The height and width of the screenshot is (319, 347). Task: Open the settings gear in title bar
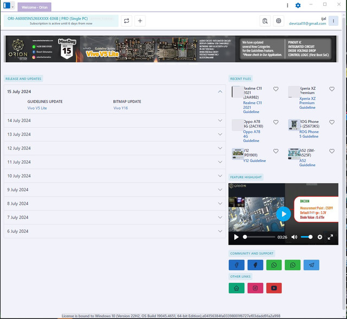pyautogui.click(x=298, y=5)
